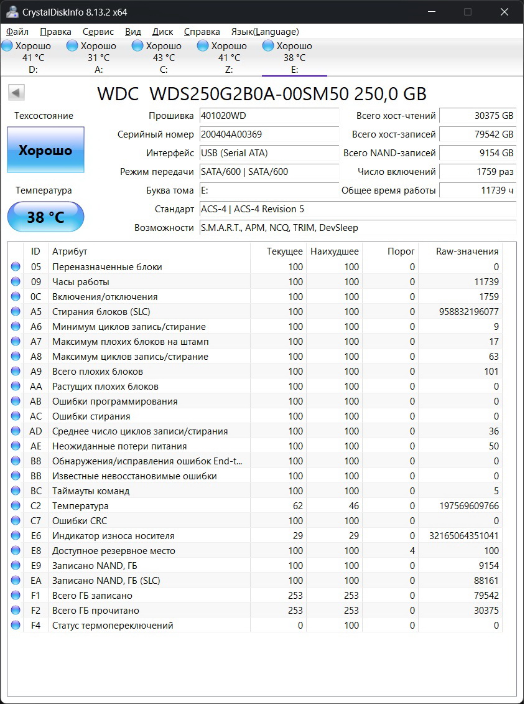Click the Общее время работы value 11739 ч
The image size is (525, 704).
click(x=478, y=190)
